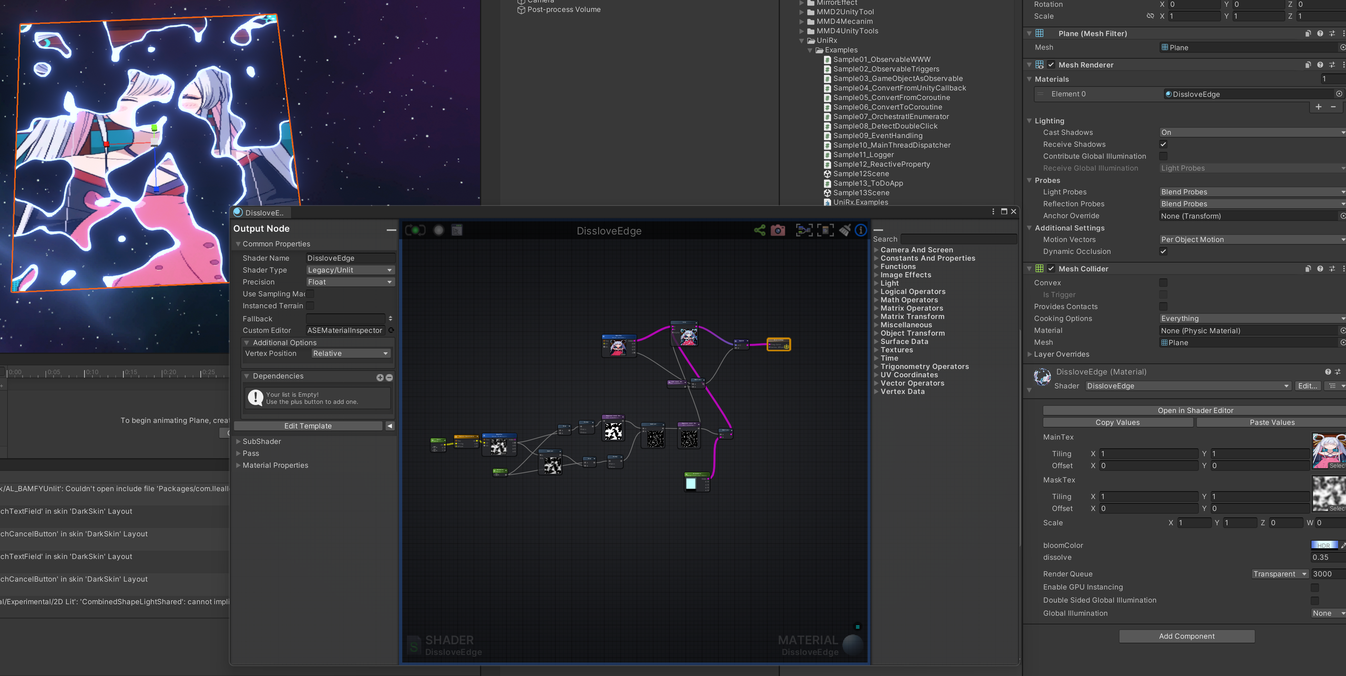Click the clean unused nodes broom icon
Screen dimensions: 1346x676
point(844,230)
